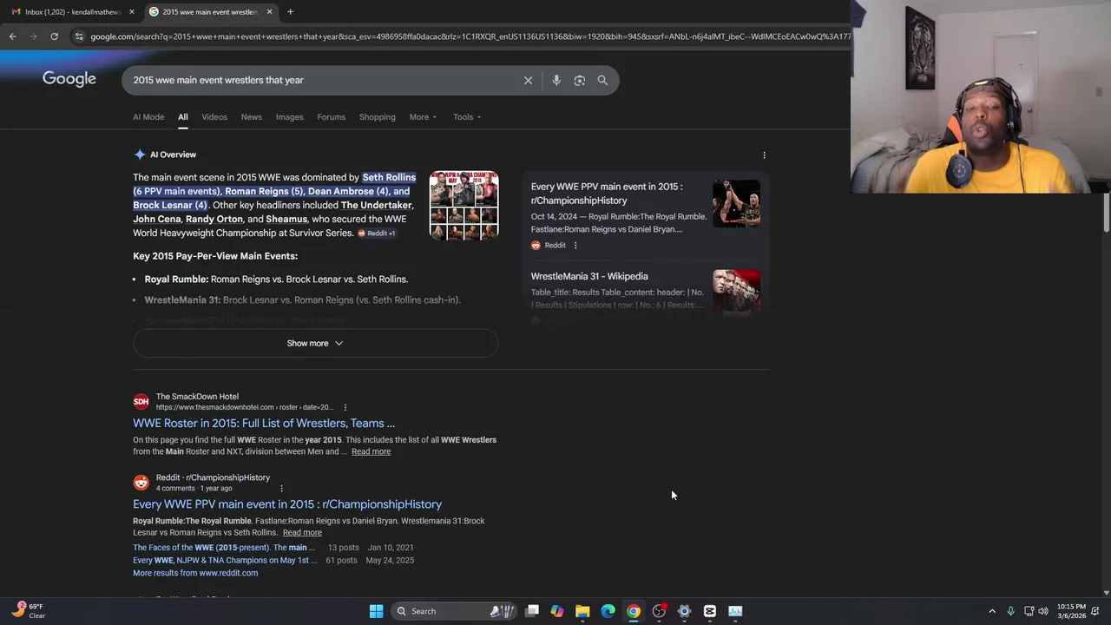
Task: Open the clock showing 10:15 PM
Action: (x=1073, y=611)
